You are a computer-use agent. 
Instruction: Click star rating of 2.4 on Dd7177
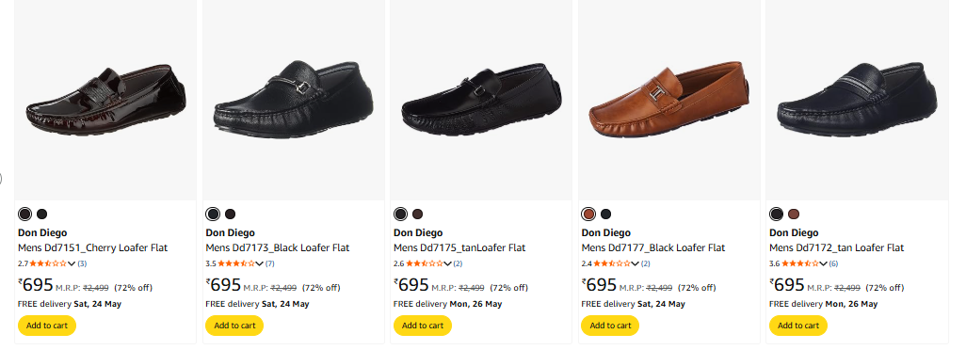pyautogui.click(x=612, y=263)
